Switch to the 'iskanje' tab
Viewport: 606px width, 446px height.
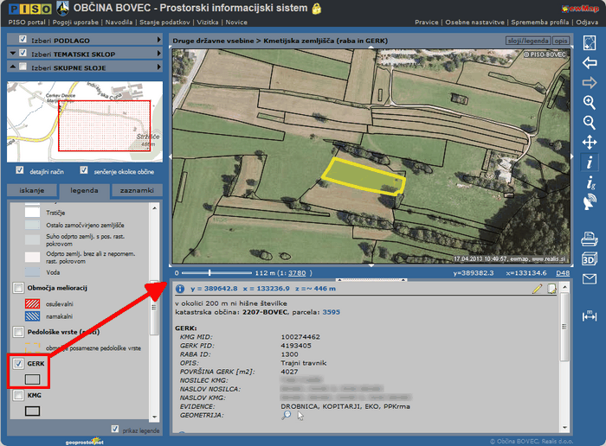tap(32, 190)
